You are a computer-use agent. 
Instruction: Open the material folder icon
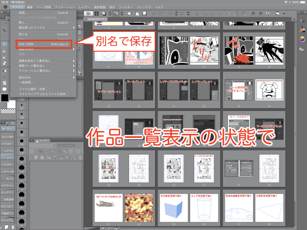pos(302,49)
